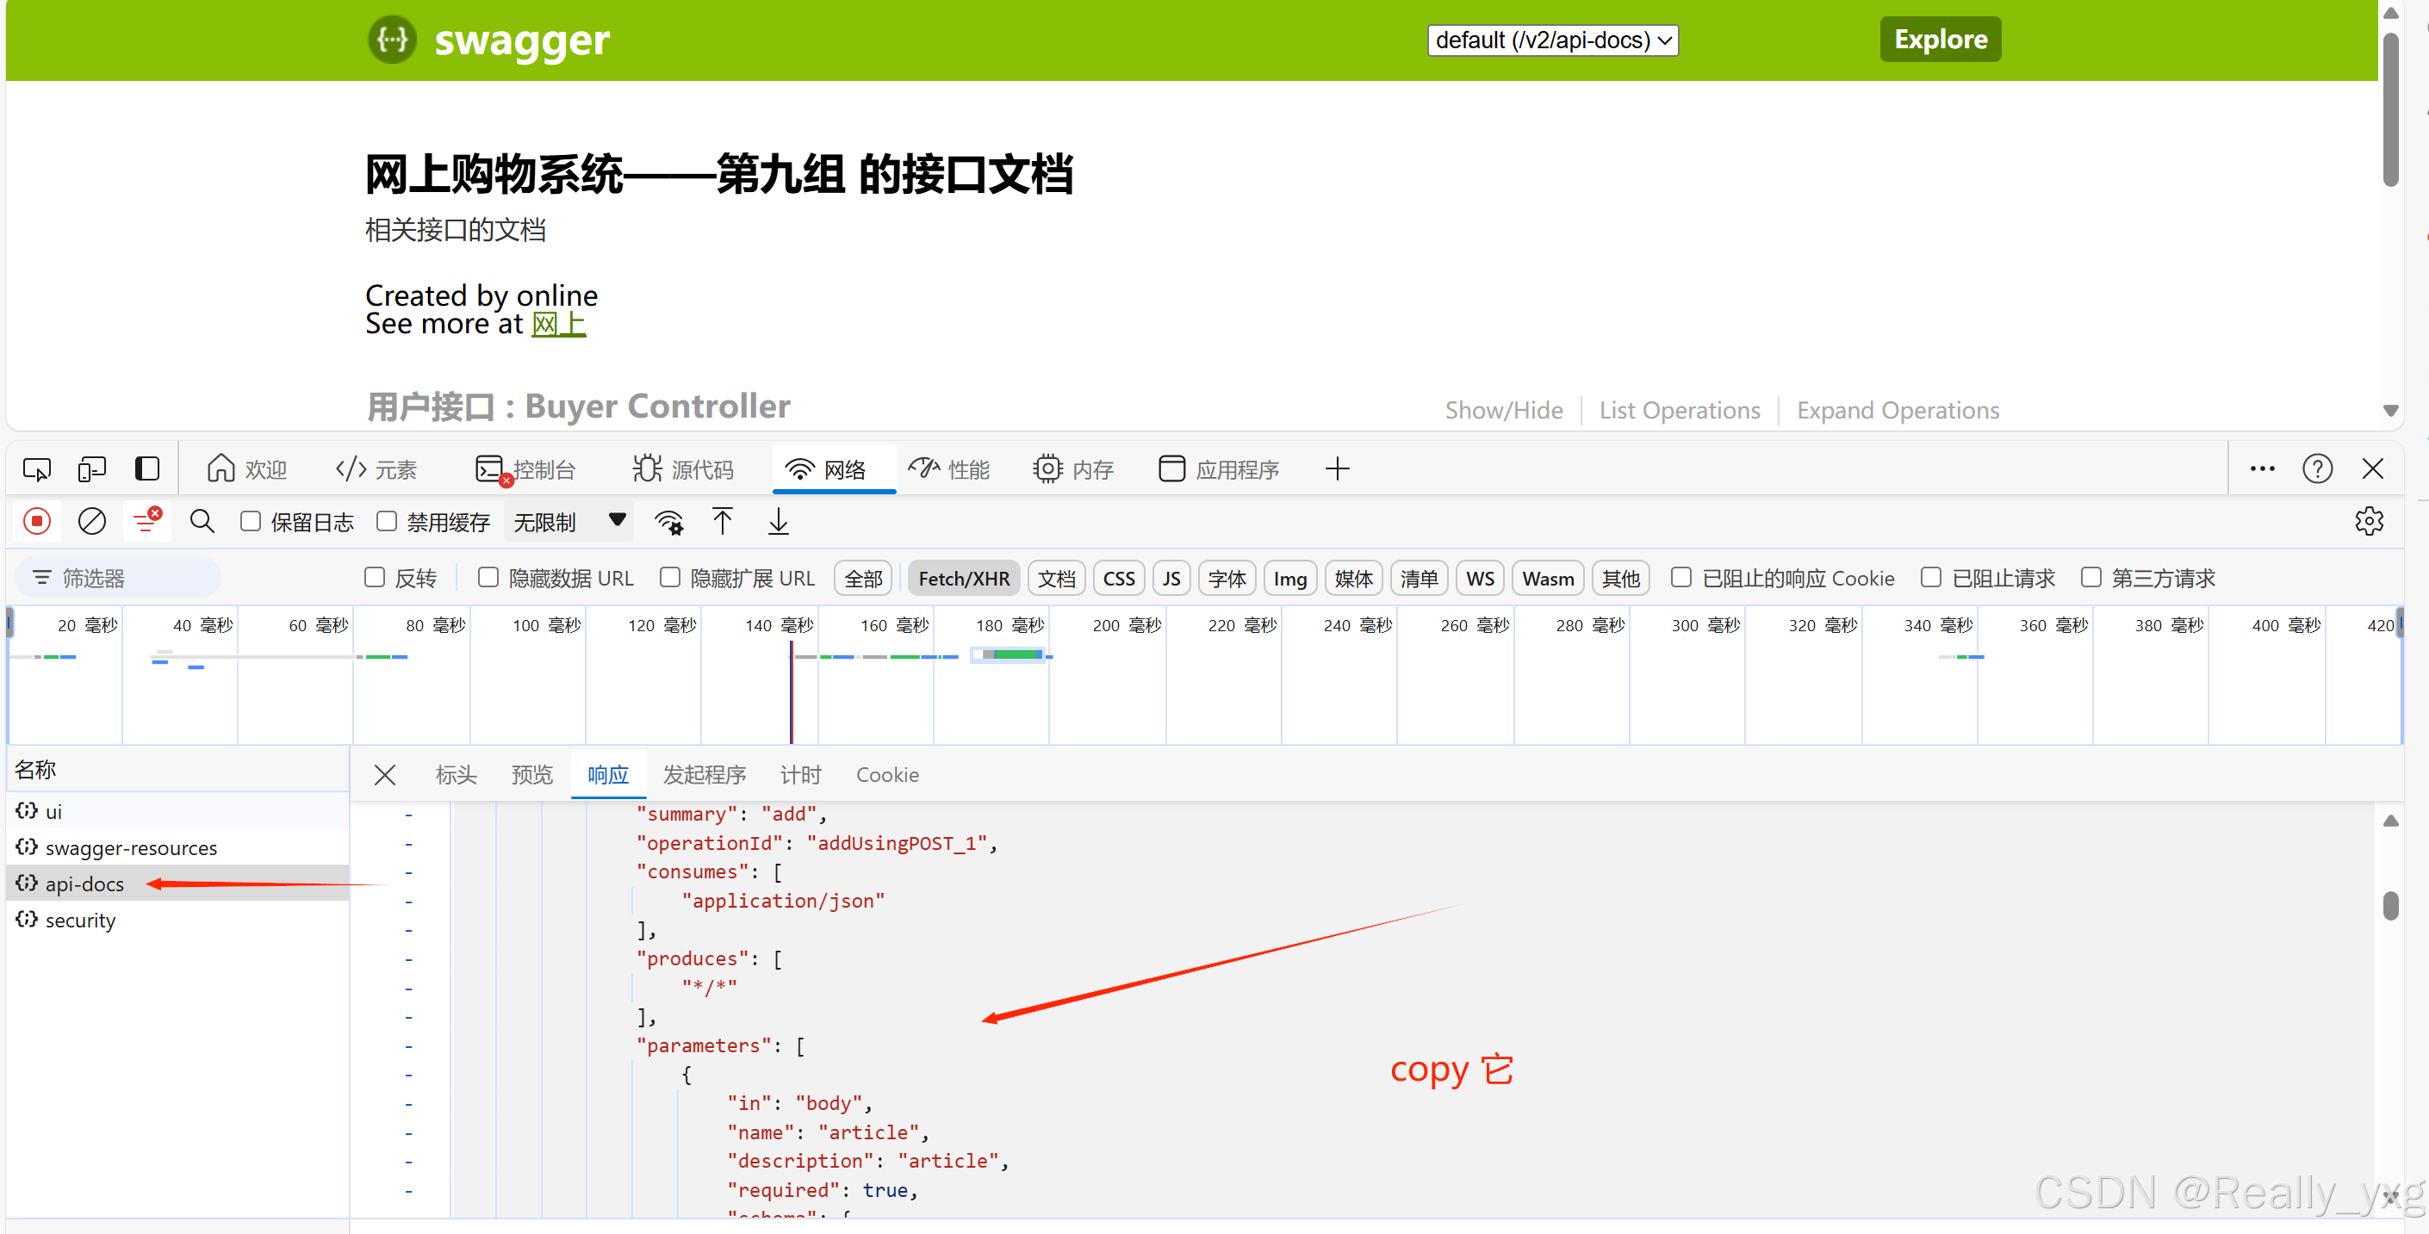2429x1234 pixels.
Task: Clear the network request log
Action: pos(91,521)
